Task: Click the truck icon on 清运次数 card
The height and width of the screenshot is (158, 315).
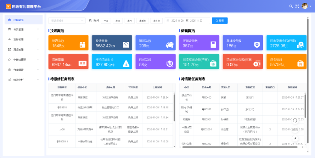Action: pos(170,45)
